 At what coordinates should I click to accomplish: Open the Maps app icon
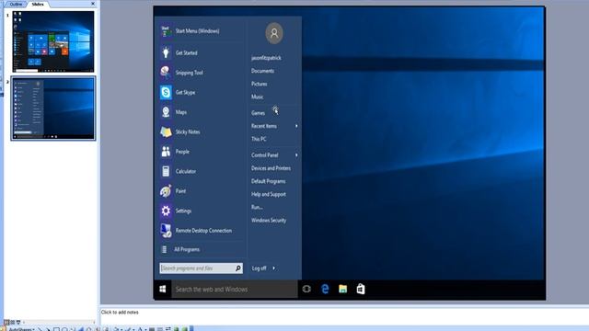166,112
